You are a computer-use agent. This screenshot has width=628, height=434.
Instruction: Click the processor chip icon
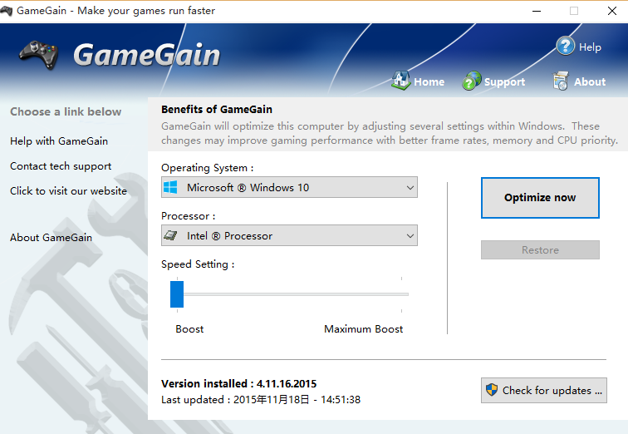pyautogui.click(x=170, y=236)
